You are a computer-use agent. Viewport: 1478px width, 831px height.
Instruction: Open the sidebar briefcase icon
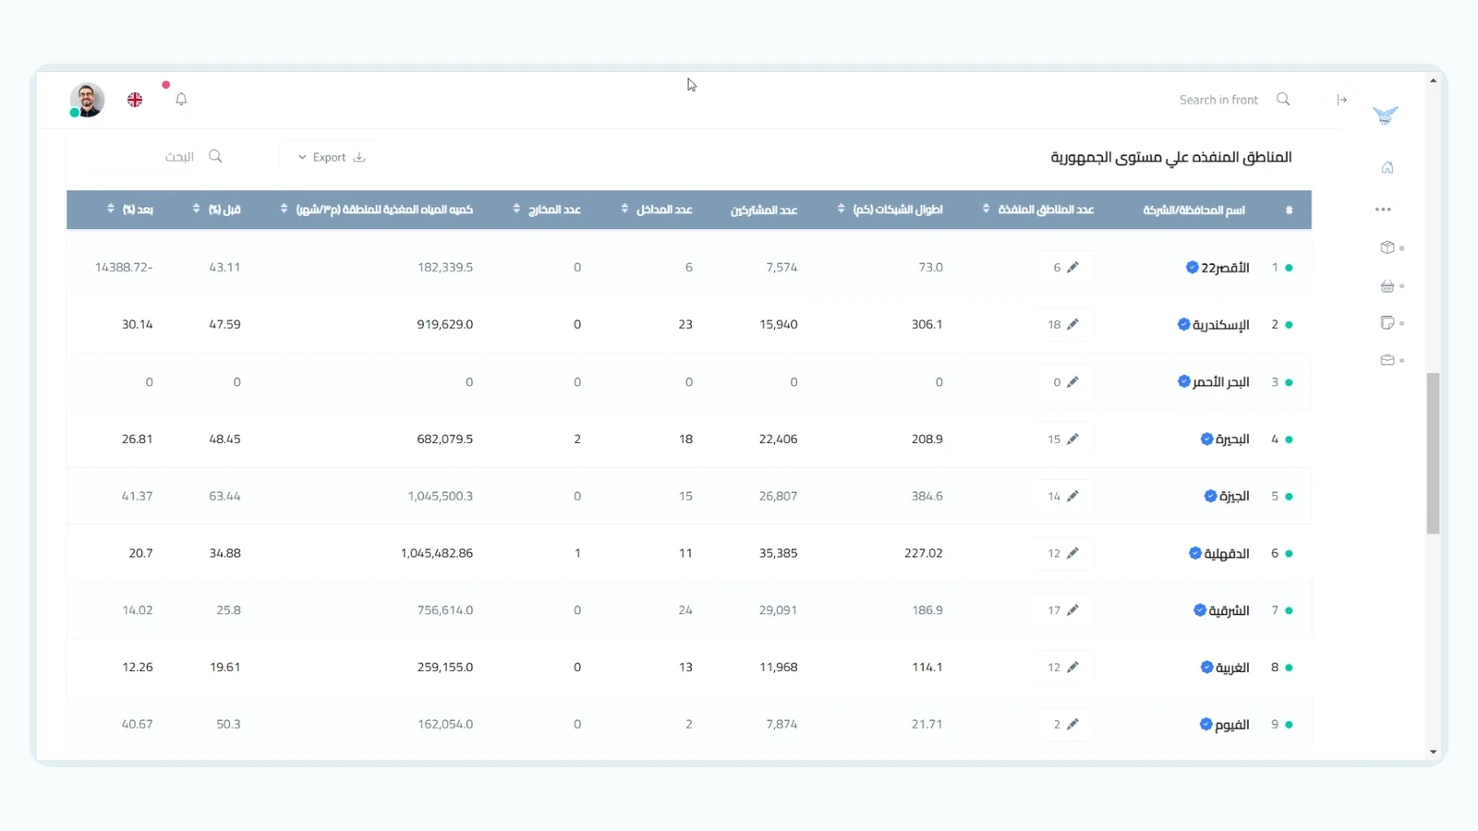pos(1387,360)
